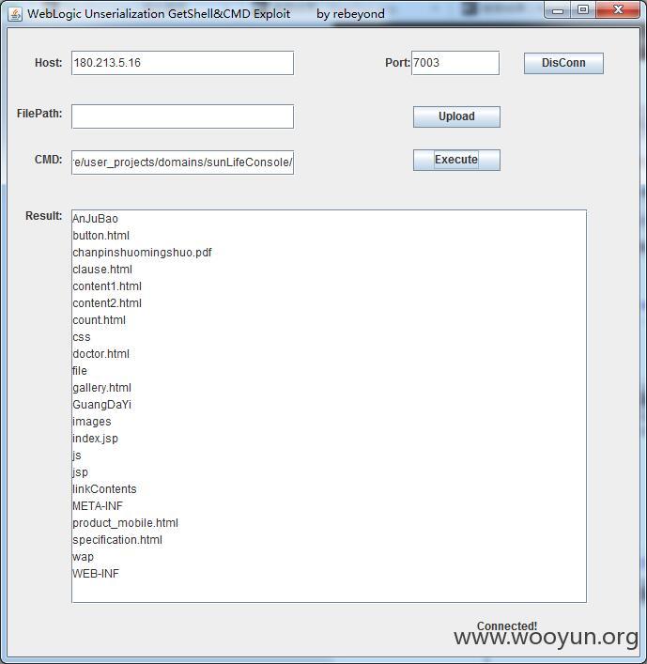Select css entry in results
The width and height of the screenshot is (647, 664).
coord(82,337)
